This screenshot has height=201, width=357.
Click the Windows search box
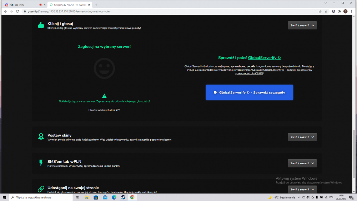[x=41, y=197]
